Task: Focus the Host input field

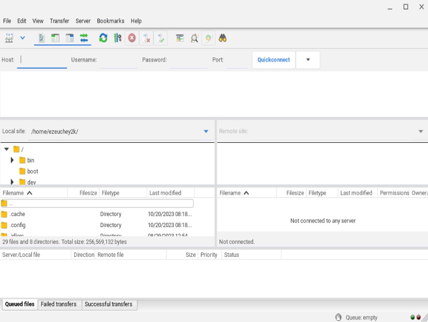Action: click(42, 60)
